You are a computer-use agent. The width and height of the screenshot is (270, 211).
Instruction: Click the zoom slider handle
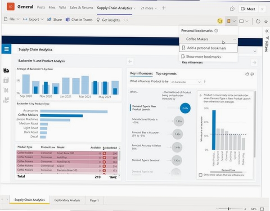(229, 209)
